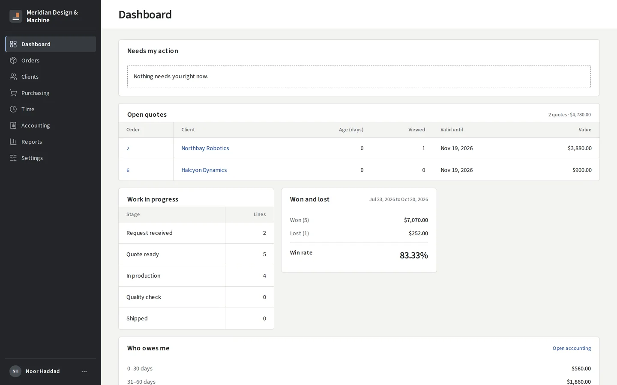Open Settings from the sidebar
Image resolution: width=617 pixels, height=385 pixels.
pyautogui.click(x=51, y=158)
